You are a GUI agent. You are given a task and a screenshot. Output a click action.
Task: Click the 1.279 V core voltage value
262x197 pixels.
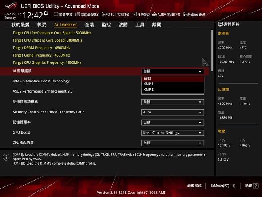click(245, 62)
